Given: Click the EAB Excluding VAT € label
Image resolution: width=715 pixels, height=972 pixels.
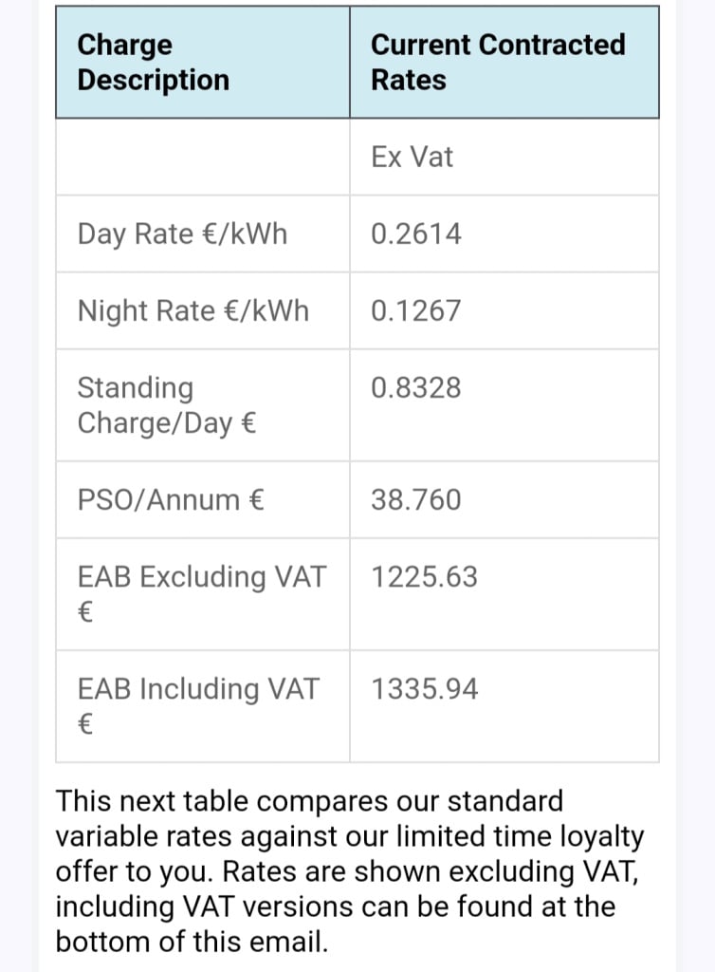Looking at the screenshot, I should [x=202, y=594].
